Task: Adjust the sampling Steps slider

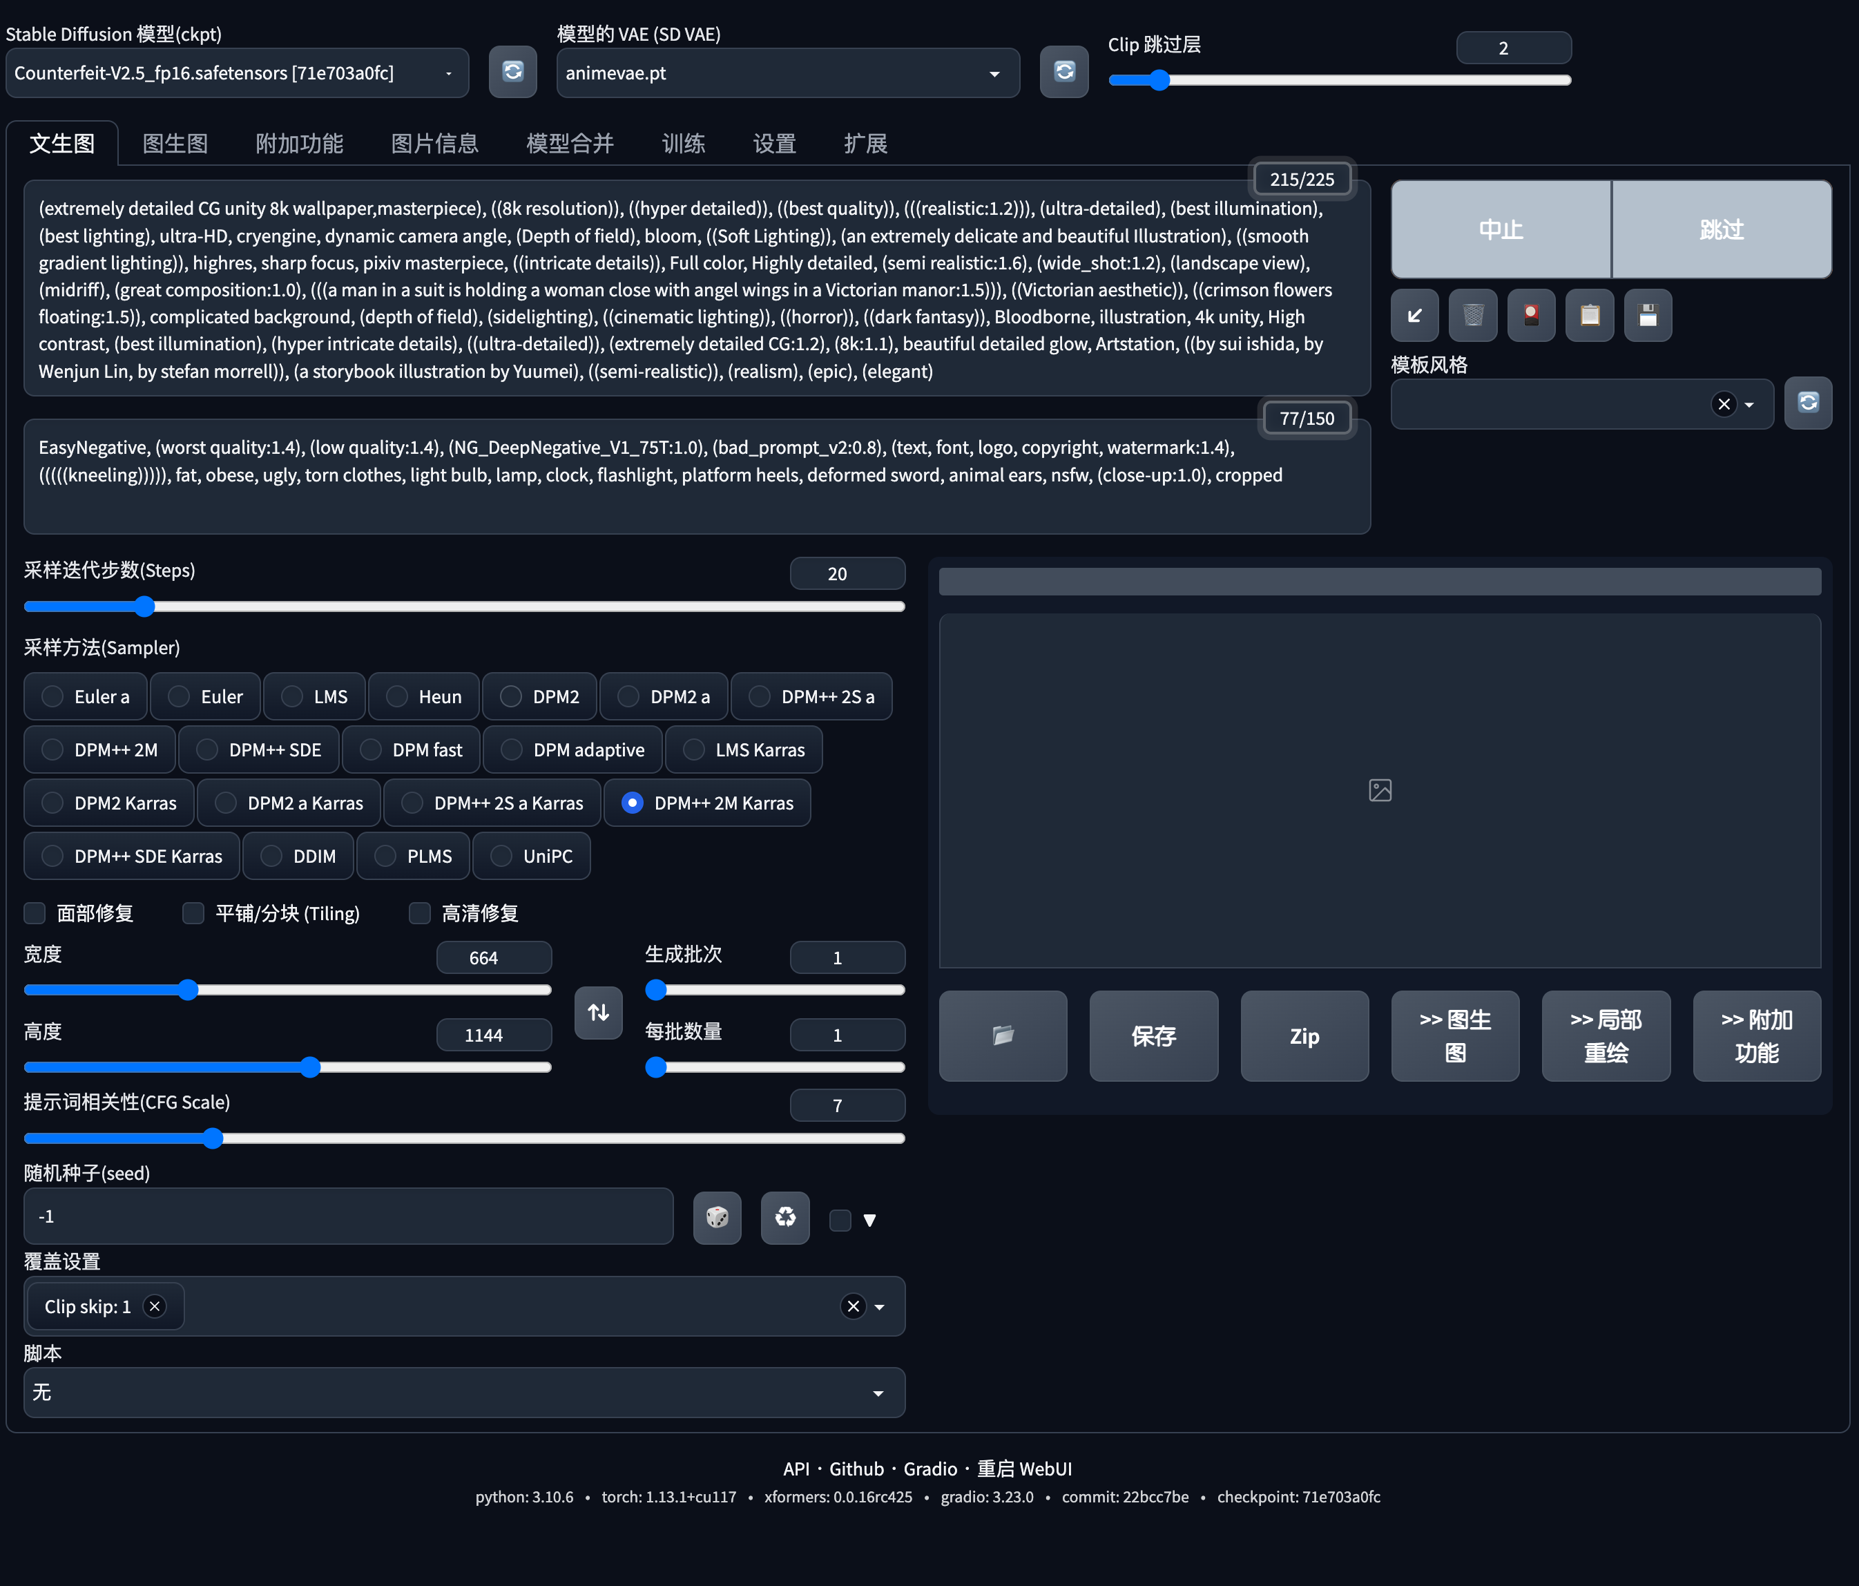Action: [x=464, y=606]
